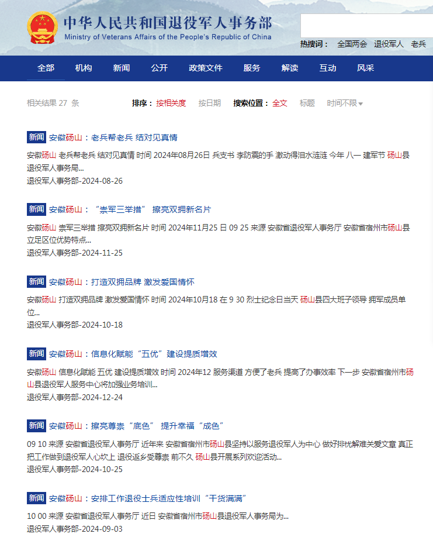Click source line 退役军人事务部-2024-09-03
The image size is (433, 537).
coord(75,529)
